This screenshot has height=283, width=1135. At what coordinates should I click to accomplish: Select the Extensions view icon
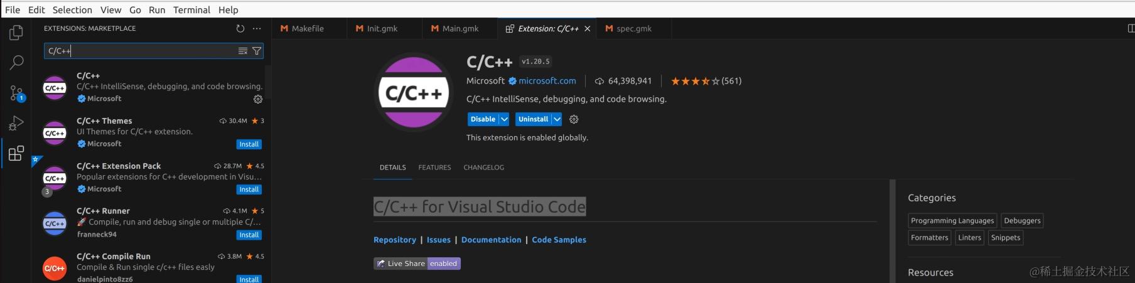click(x=16, y=153)
